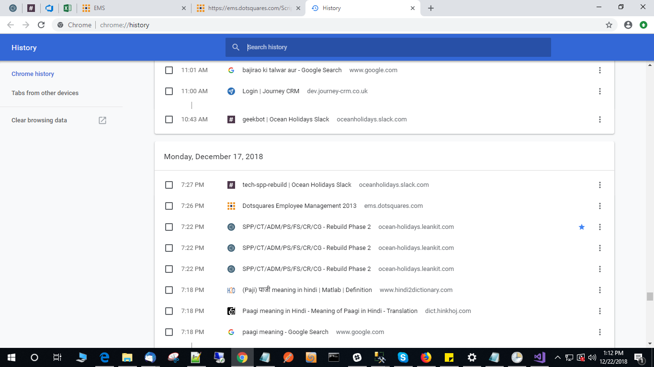Launch Visual Studio from taskbar
This screenshot has height=367, width=654.
tap(540, 357)
